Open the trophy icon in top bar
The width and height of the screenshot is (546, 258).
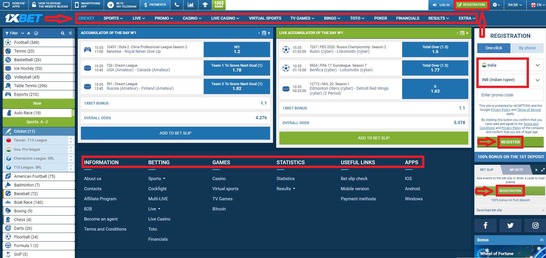[205, 5]
